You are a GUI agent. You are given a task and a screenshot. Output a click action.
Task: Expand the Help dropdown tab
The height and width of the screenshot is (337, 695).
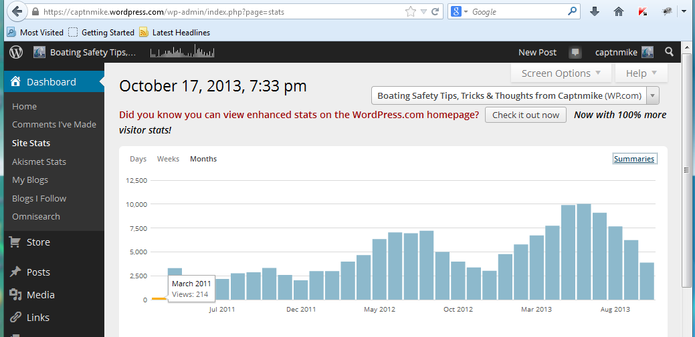click(x=641, y=73)
